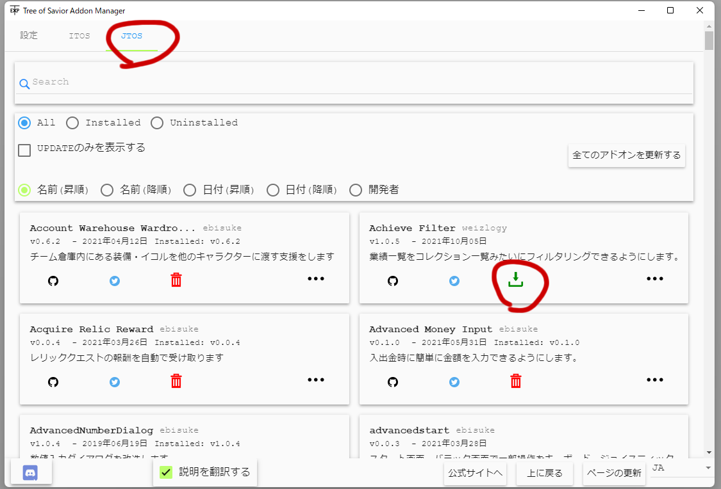Screen dimensions: 721x489
Task: Open Twitter link for Achieve Filter addon
Action: [454, 280]
